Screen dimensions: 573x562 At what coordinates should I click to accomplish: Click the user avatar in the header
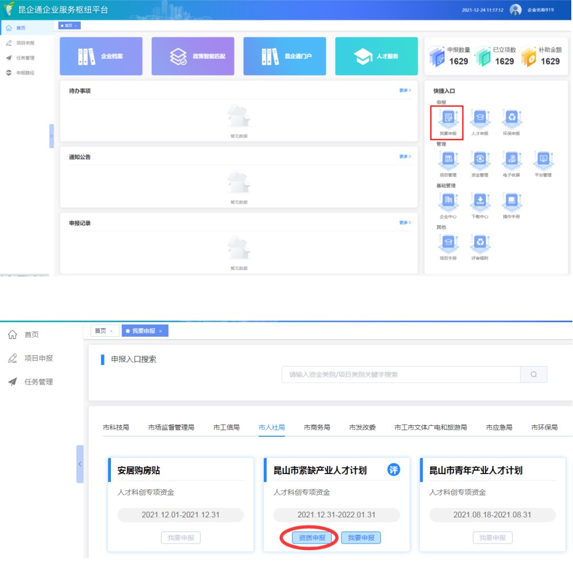pos(516,10)
